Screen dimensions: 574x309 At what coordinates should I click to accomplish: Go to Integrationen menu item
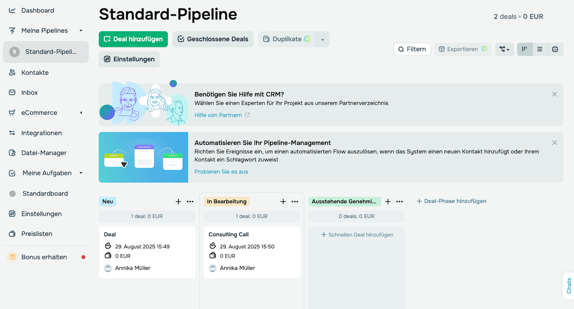coord(42,133)
